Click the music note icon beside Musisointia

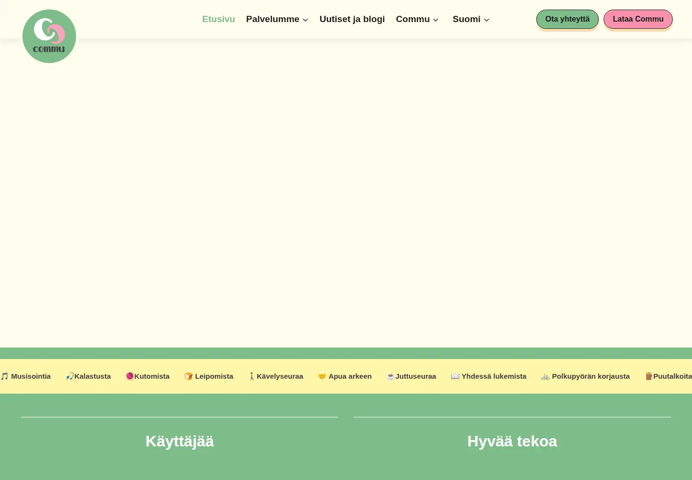(4, 376)
